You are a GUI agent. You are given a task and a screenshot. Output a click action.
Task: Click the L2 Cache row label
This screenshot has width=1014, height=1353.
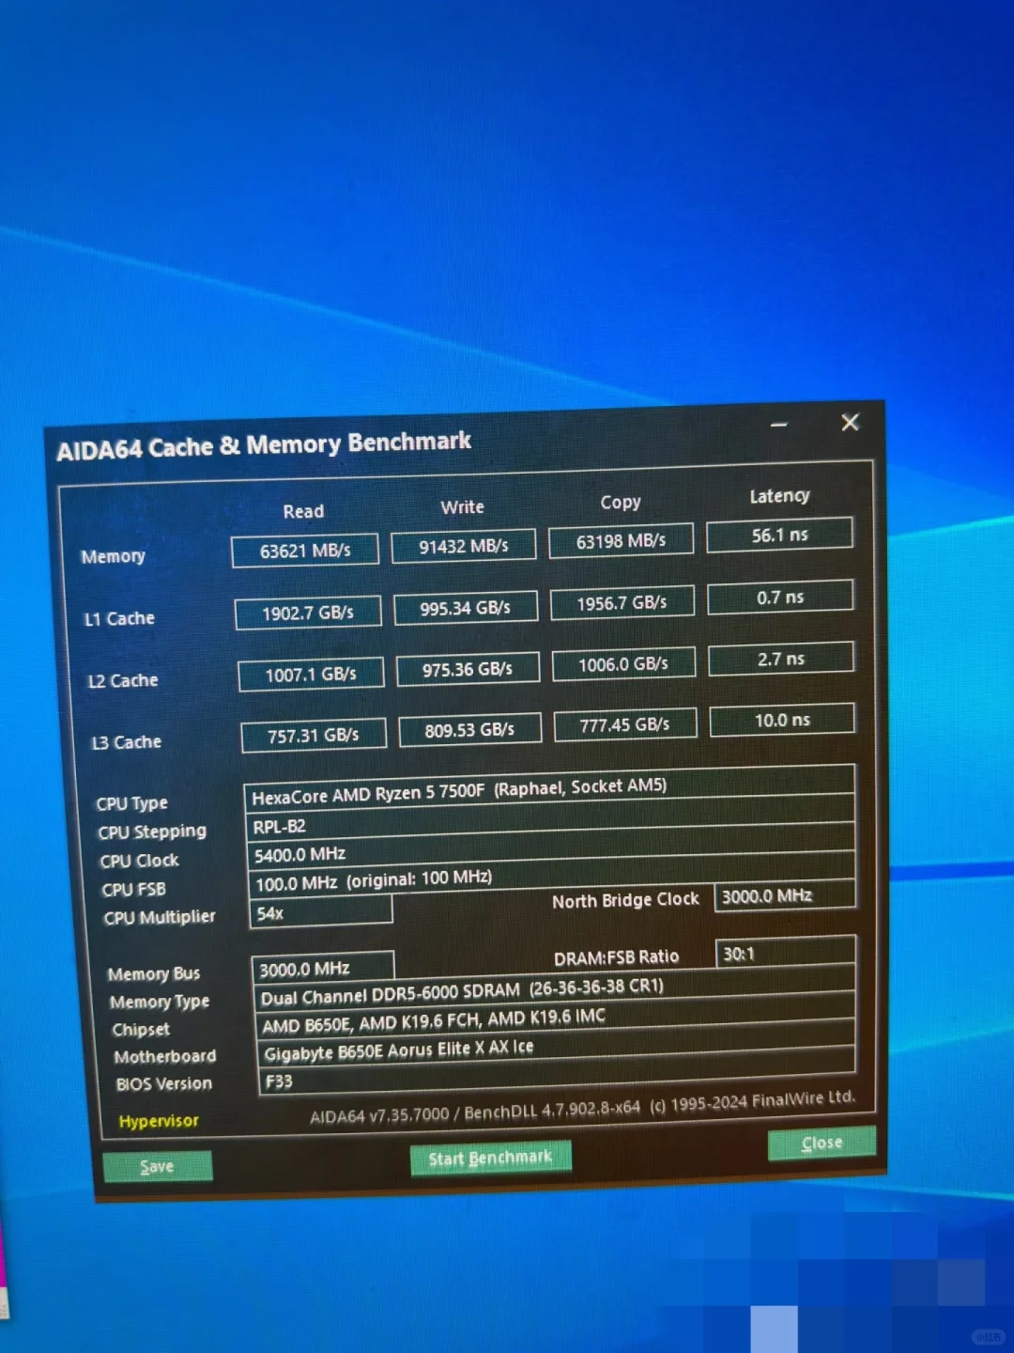(x=123, y=680)
